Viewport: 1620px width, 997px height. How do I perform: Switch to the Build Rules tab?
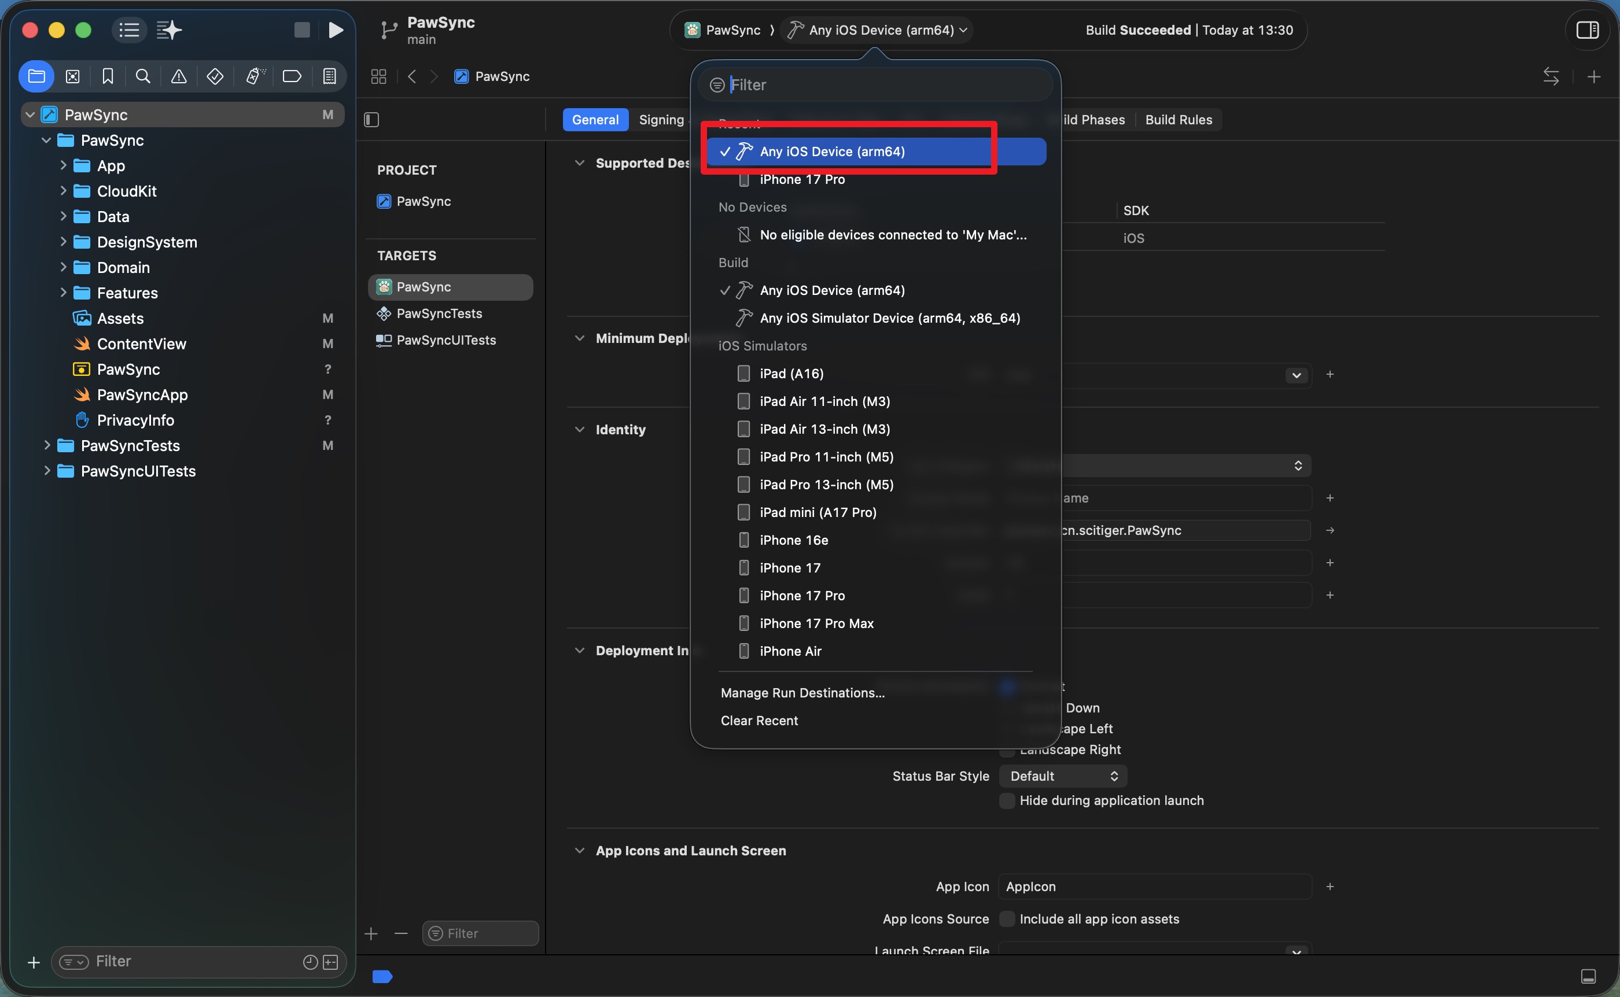[1179, 120]
